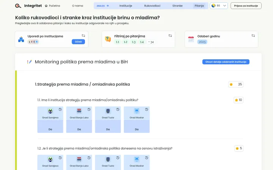The image size is (273, 170).
Task: Click question 1.2 text about istraživanja
Action: [105, 148]
